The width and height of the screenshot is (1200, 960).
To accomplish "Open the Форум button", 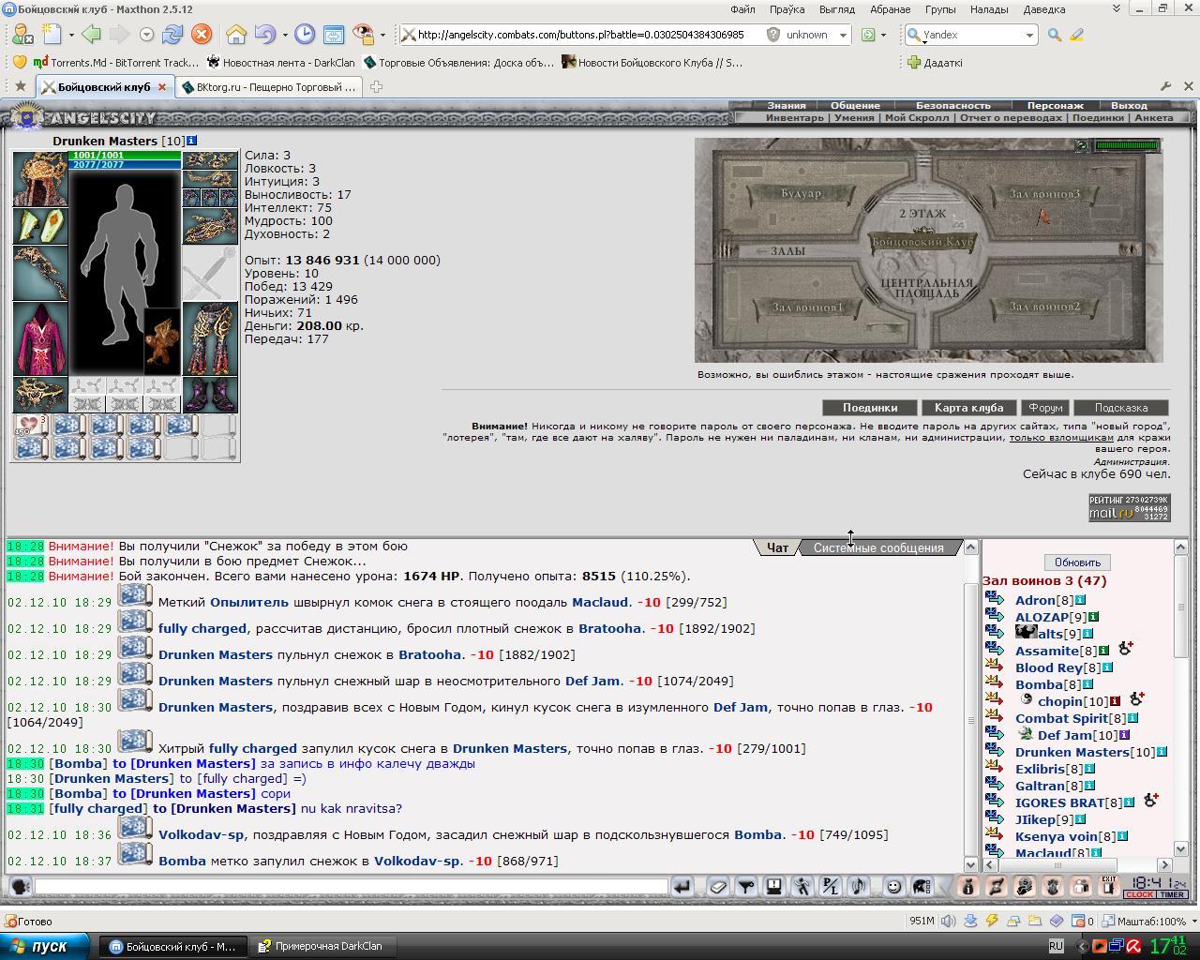I will (1044, 408).
